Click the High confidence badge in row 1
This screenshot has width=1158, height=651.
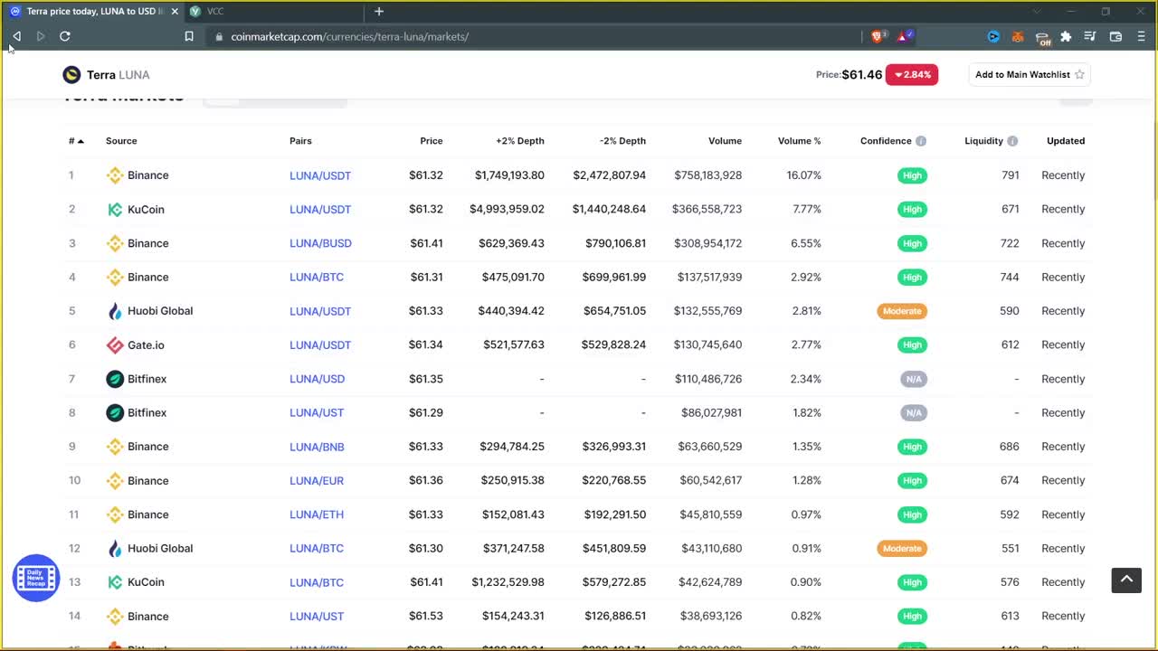912,175
